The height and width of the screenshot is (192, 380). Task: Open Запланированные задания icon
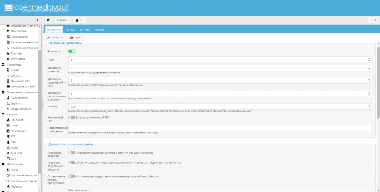pyautogui.click(x=8, y=42)
